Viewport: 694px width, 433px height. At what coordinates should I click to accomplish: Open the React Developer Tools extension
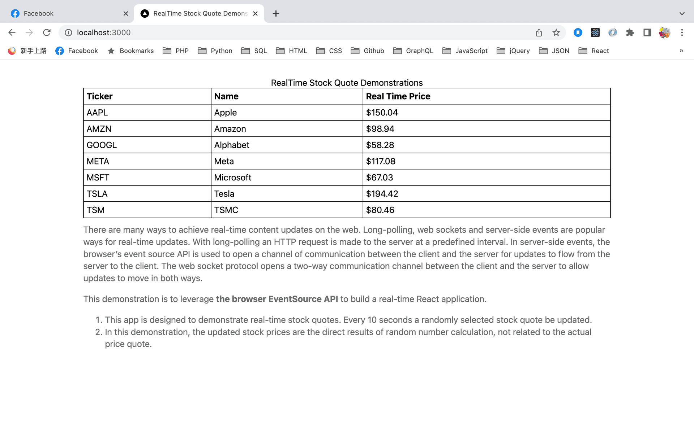[595, 32]
